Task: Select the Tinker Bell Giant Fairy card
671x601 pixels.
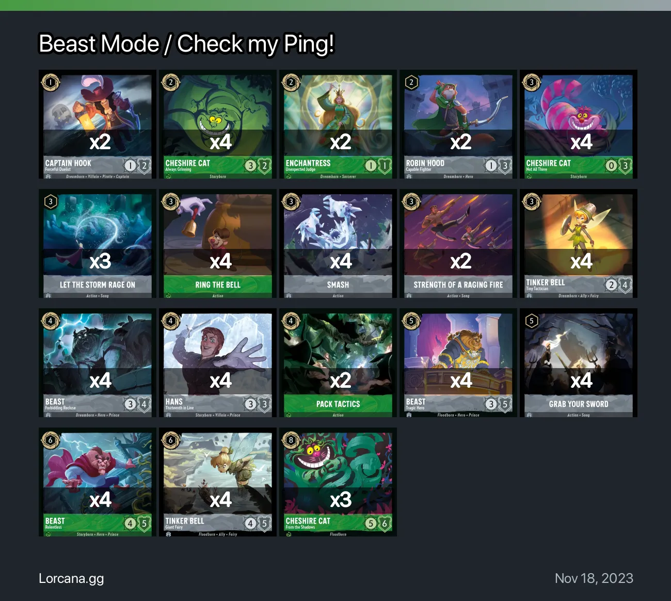Action: (x=218, y=482)
